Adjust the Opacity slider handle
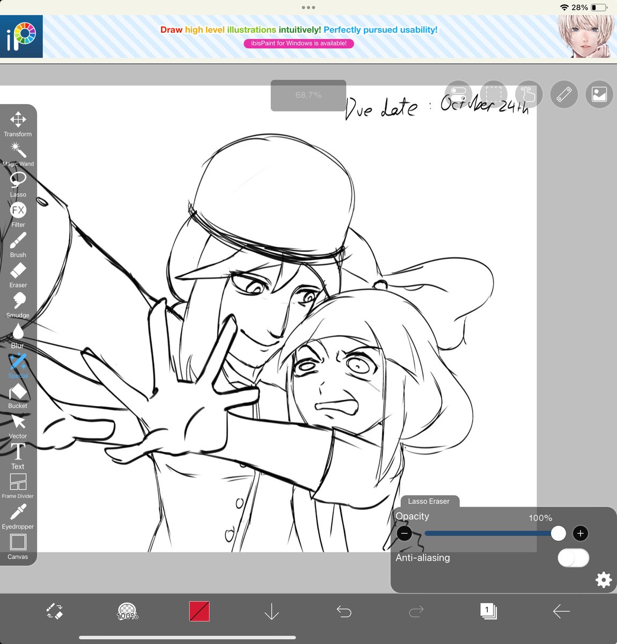This screenshot has width=617, height=644. 558,533
